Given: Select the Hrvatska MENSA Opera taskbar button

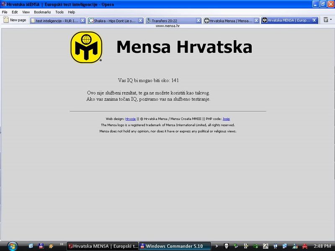Looking at the screenshot, I should pyautogui.click(x=103, y=246).
